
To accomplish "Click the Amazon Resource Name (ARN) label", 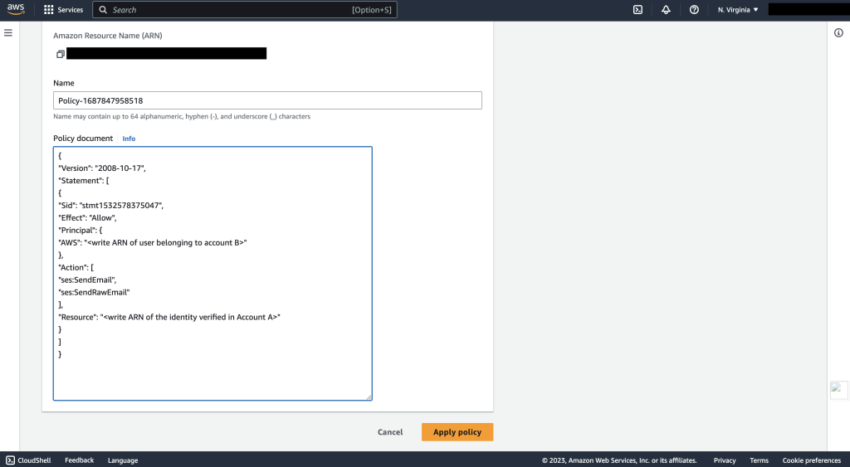I will (x=108, y=36).
